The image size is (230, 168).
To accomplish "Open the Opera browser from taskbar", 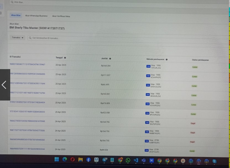I will (x=72, y=160).
